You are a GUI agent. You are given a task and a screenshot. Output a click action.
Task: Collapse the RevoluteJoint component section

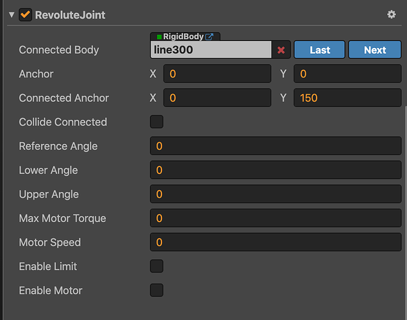pos(11,14)
